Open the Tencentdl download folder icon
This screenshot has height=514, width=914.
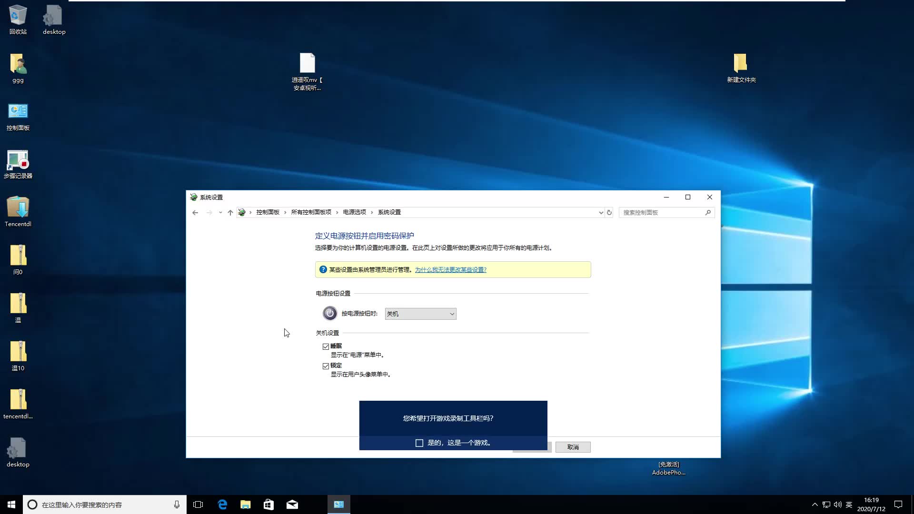coord(18,212)
